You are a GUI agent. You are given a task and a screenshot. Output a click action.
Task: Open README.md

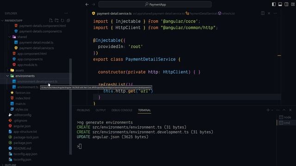coord(22,148)
